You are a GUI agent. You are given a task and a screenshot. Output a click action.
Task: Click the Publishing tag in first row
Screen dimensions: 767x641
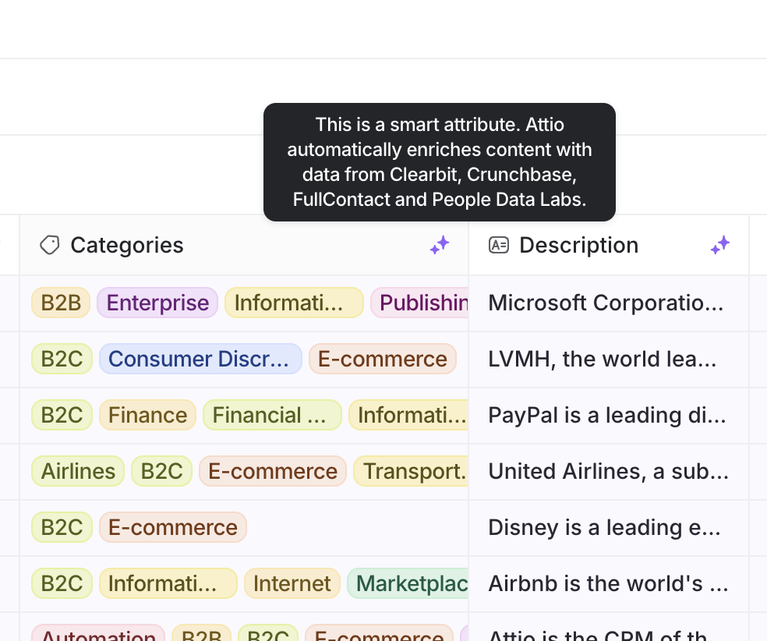421,303
